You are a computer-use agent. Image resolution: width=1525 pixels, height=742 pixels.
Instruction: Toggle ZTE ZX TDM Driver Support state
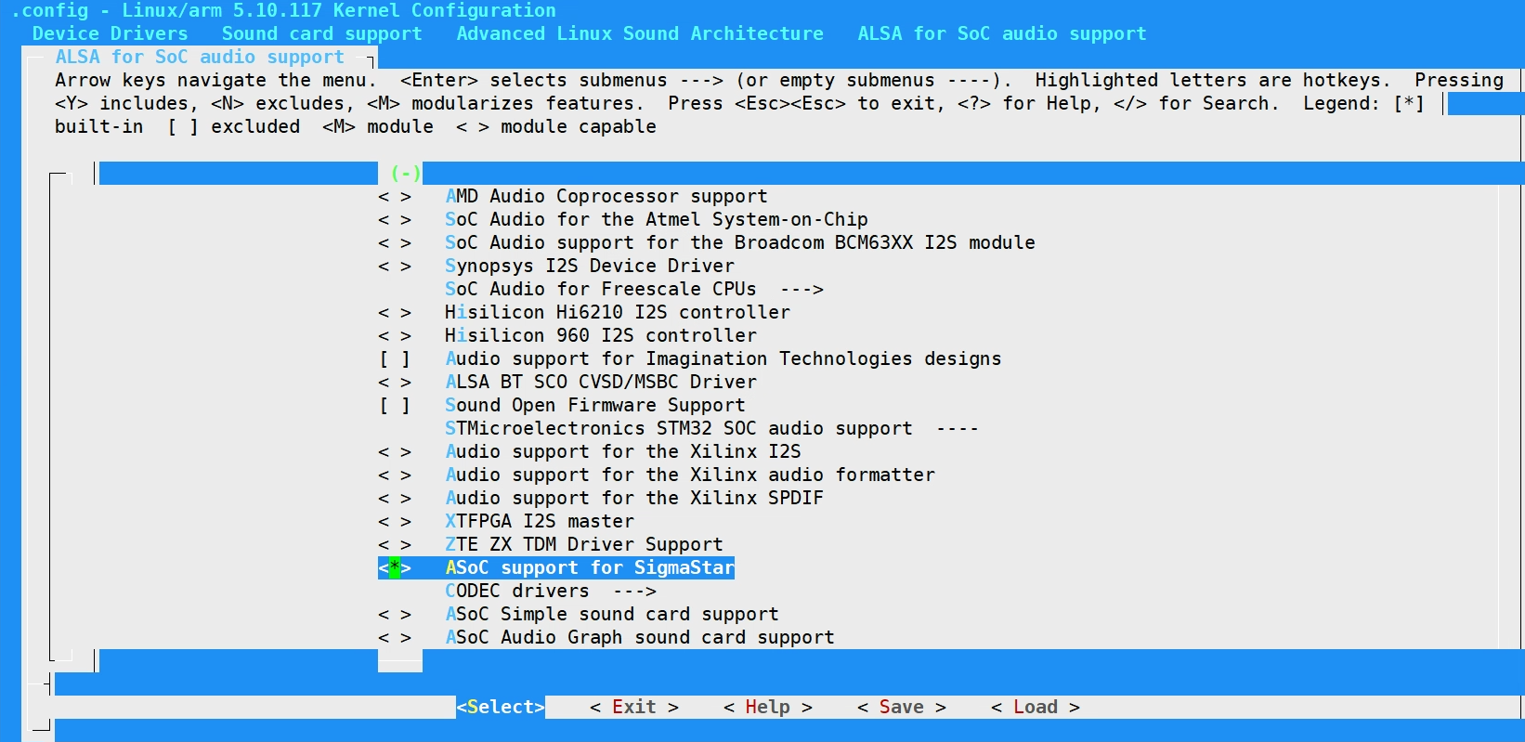[395, 544]
